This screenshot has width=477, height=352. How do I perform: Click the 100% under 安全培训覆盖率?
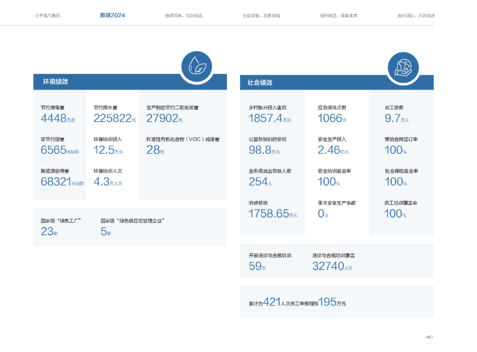tap(329, 182)
